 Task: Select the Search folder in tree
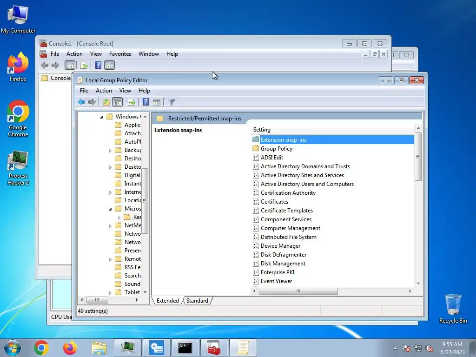132,276
